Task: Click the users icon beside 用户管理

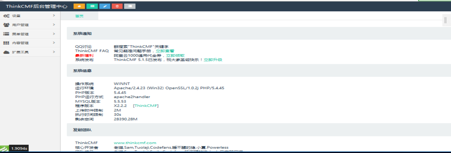Action: click(x=6, y=25)
